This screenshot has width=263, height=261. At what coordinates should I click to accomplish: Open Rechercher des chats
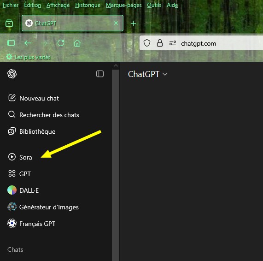click(x=44, y=115)
